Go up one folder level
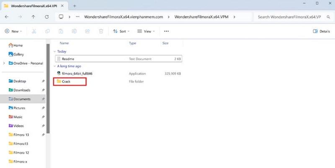The height and width of the screenshot is (168, 335). point(33,17)
